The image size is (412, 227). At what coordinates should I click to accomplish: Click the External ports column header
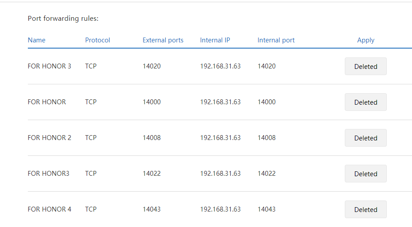click(x=163, y=40)
